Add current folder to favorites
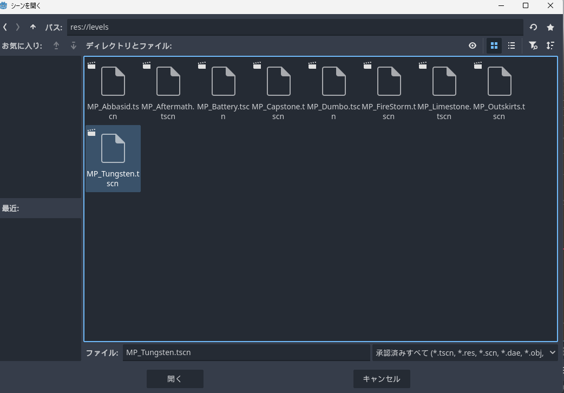Screen dimensions: 564x393 pyautogui.click(x=550, y=27)
